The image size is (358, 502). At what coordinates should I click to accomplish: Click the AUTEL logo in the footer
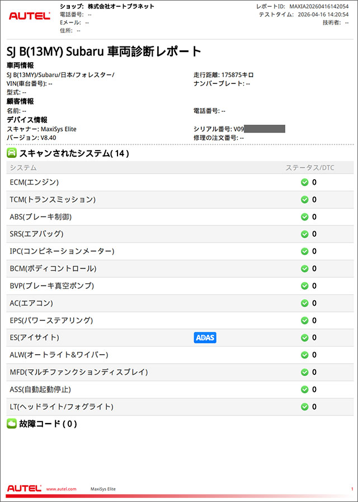[x=24, y=489]
